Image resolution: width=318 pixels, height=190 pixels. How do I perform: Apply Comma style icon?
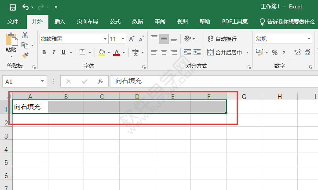[284, 52]
